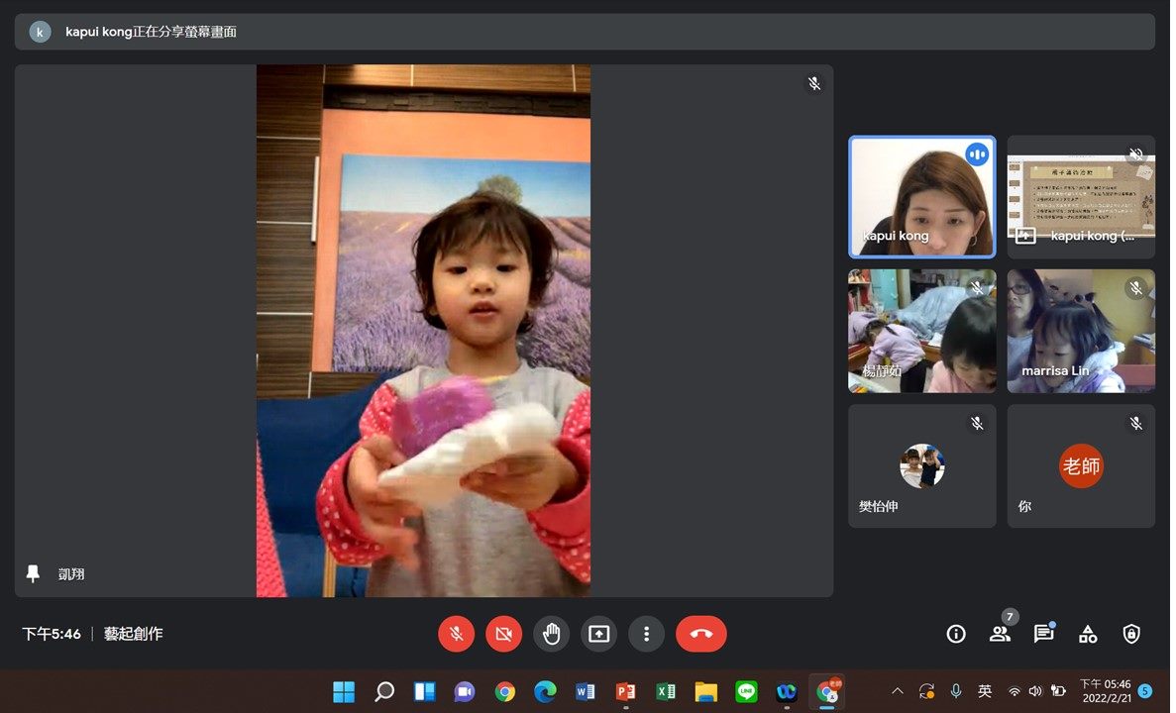Hang up with the red leave button

pos(700,634)
